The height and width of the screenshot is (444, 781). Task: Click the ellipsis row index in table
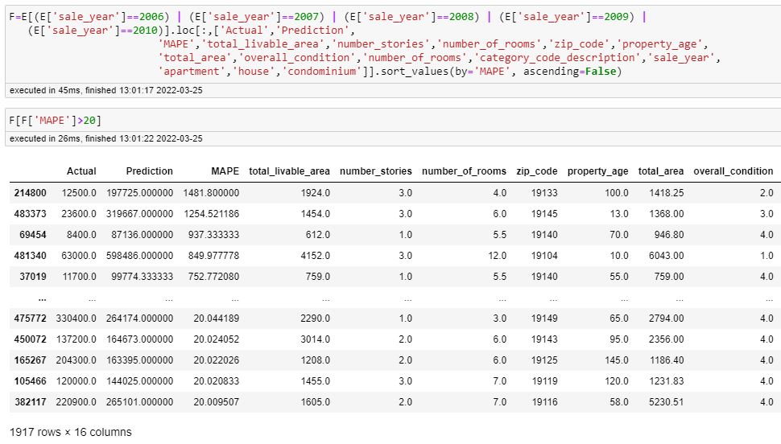pyautogui.click(x=43, y=298)
